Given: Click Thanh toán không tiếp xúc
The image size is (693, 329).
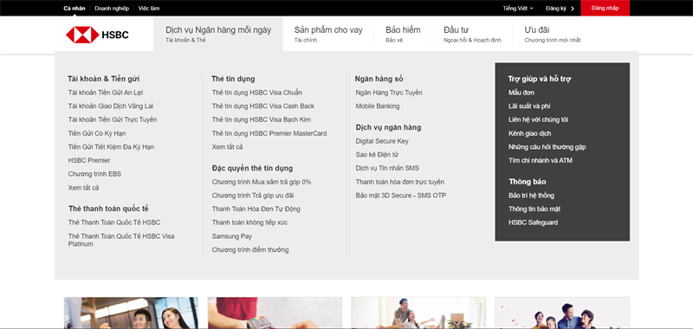Looking at the screenshot, I should coord(249,223).
